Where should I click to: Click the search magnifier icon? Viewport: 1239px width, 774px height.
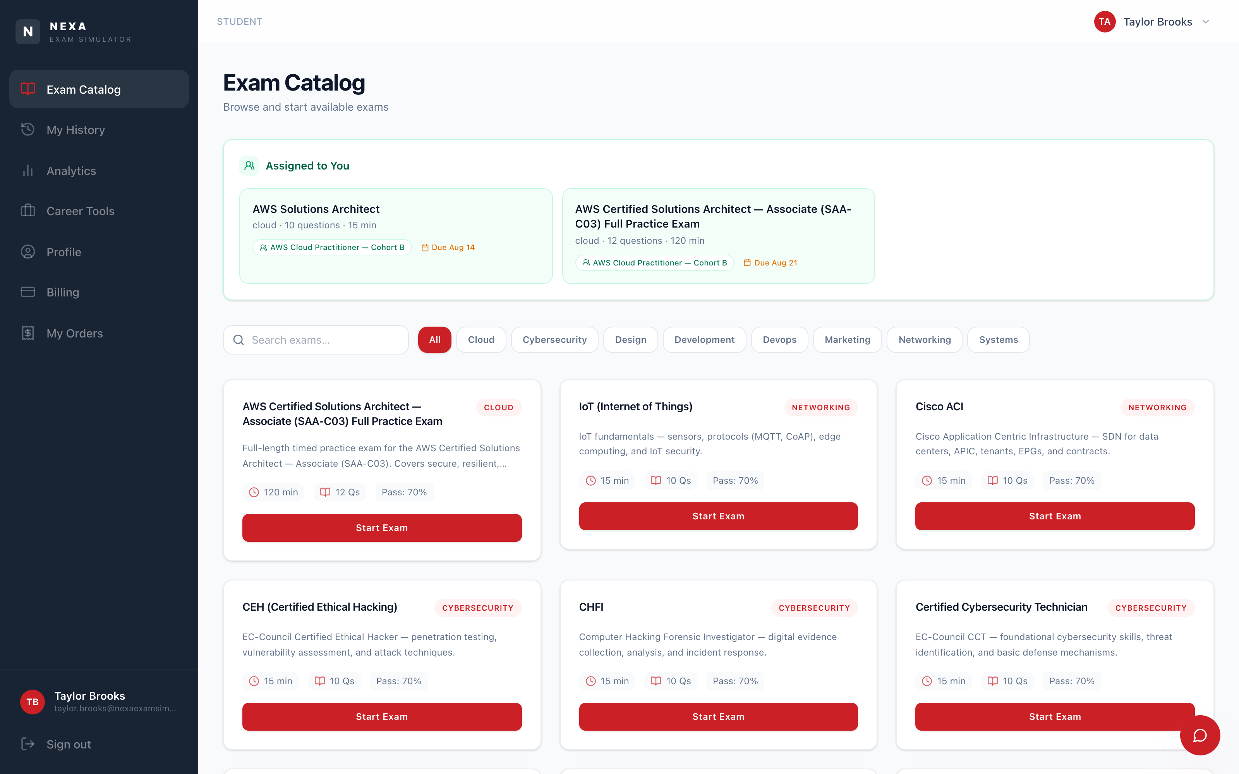[x=239, y=340]
